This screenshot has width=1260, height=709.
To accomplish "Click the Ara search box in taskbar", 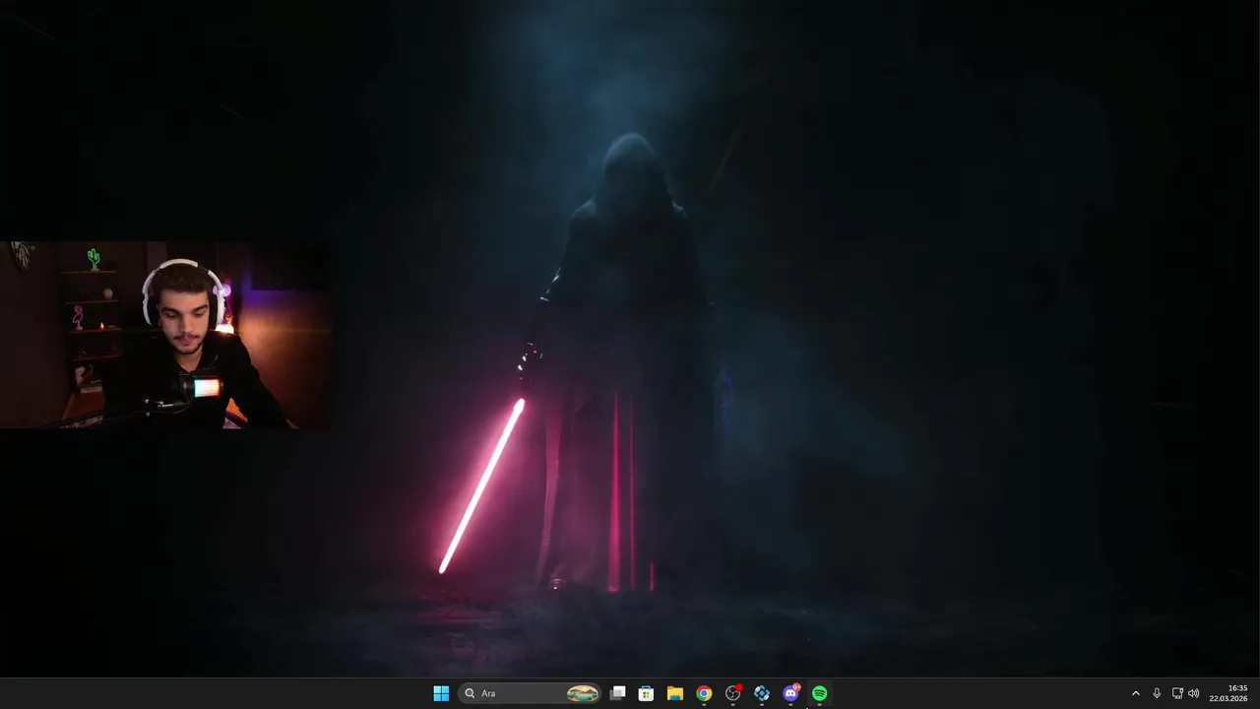I will [530, 693].
